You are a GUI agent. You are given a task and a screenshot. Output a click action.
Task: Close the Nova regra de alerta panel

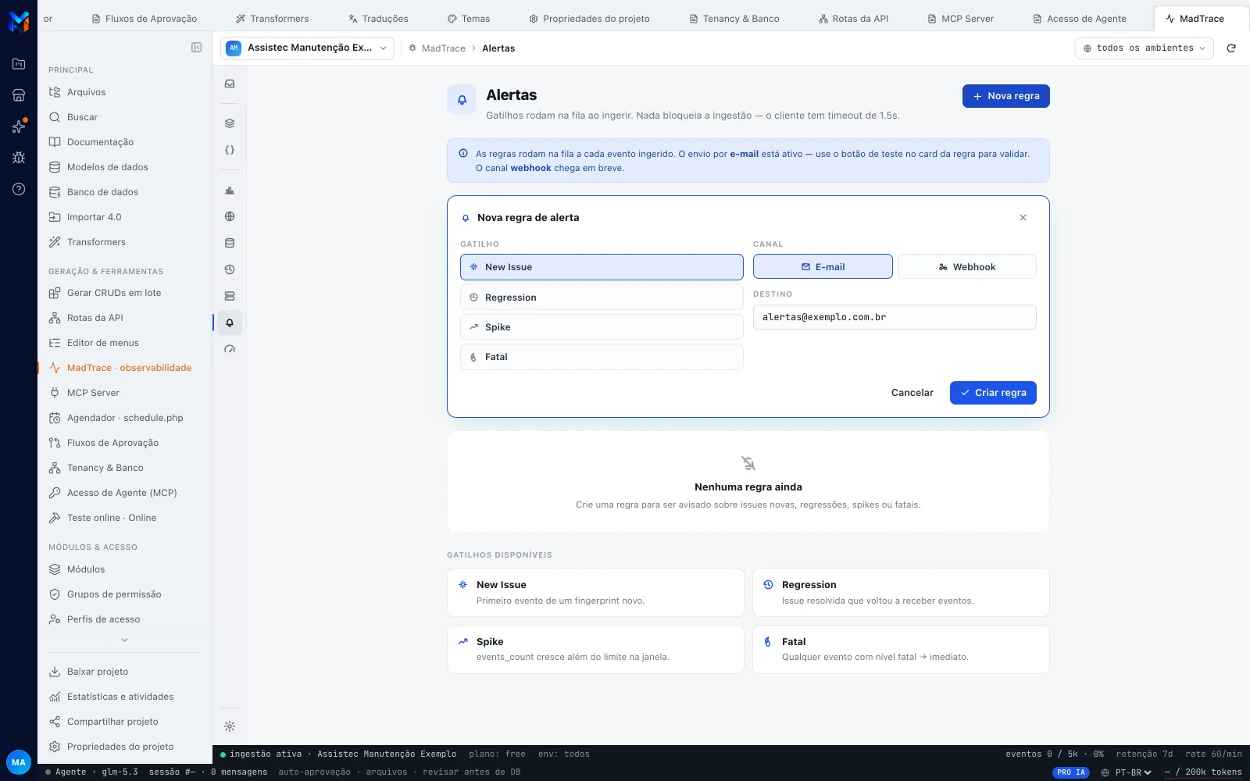(1023, 218)
